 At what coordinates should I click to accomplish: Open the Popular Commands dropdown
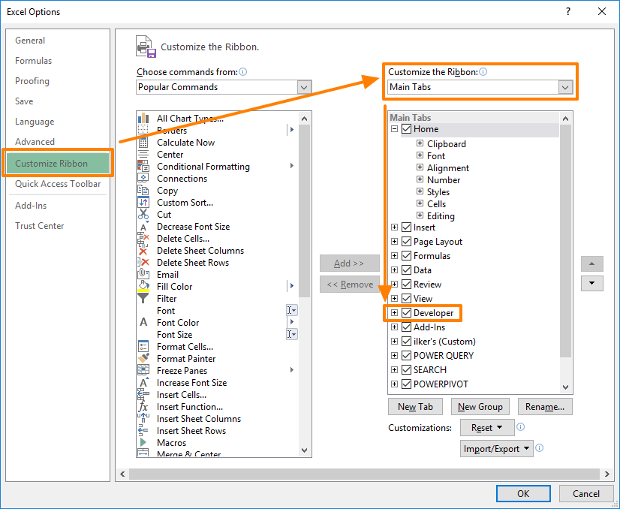(303, 86)
